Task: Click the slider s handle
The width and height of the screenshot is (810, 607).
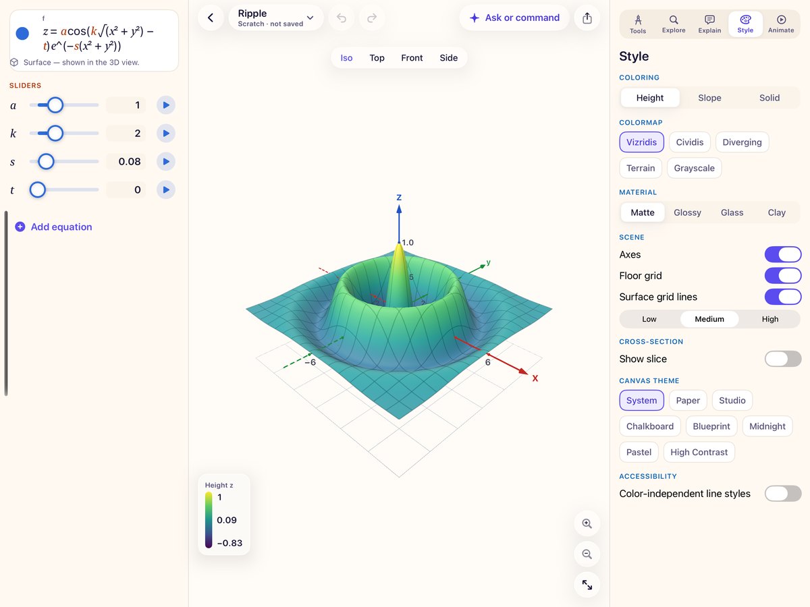Action: (46, 162)
